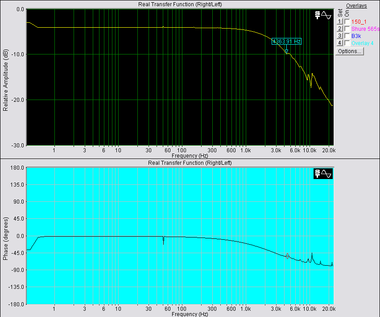Viewport: 380px width, 317px height.
Task: Click the Frequency (Hz) label under phase plot
Action: point(190,314)
